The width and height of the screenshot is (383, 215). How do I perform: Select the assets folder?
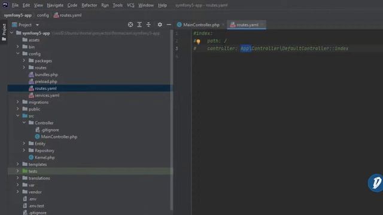tap(31, 40)
